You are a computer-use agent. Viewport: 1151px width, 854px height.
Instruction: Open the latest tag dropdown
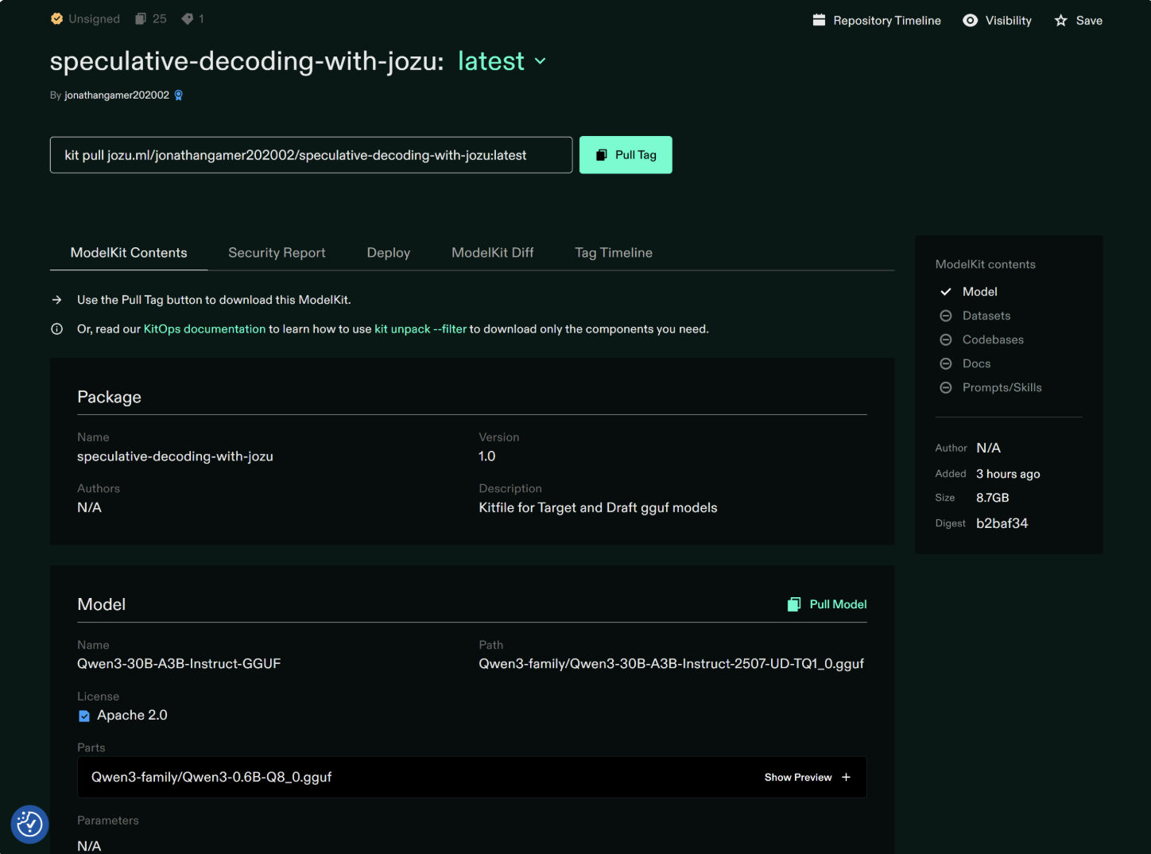pyautogui.click(x=502, y=61)
